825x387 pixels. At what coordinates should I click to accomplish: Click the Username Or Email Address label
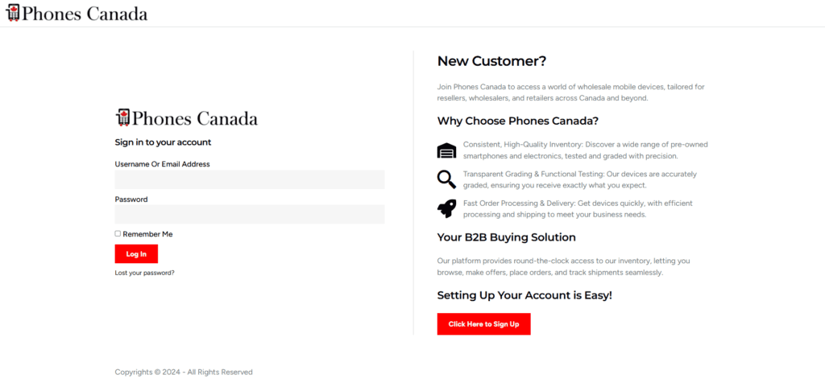162,164
